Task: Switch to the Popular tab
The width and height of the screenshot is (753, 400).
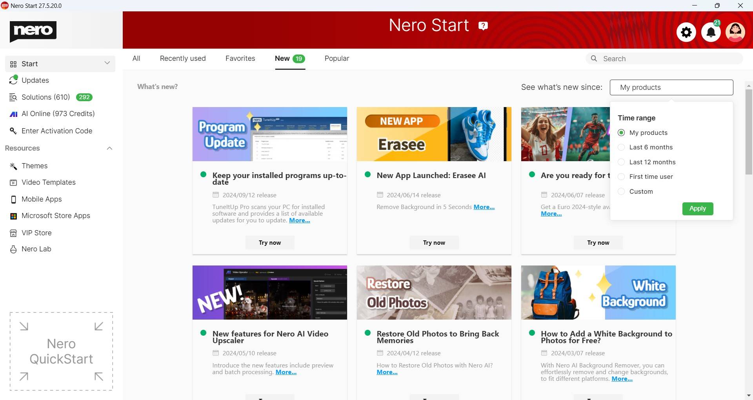Action: click(x=336, y=58)
